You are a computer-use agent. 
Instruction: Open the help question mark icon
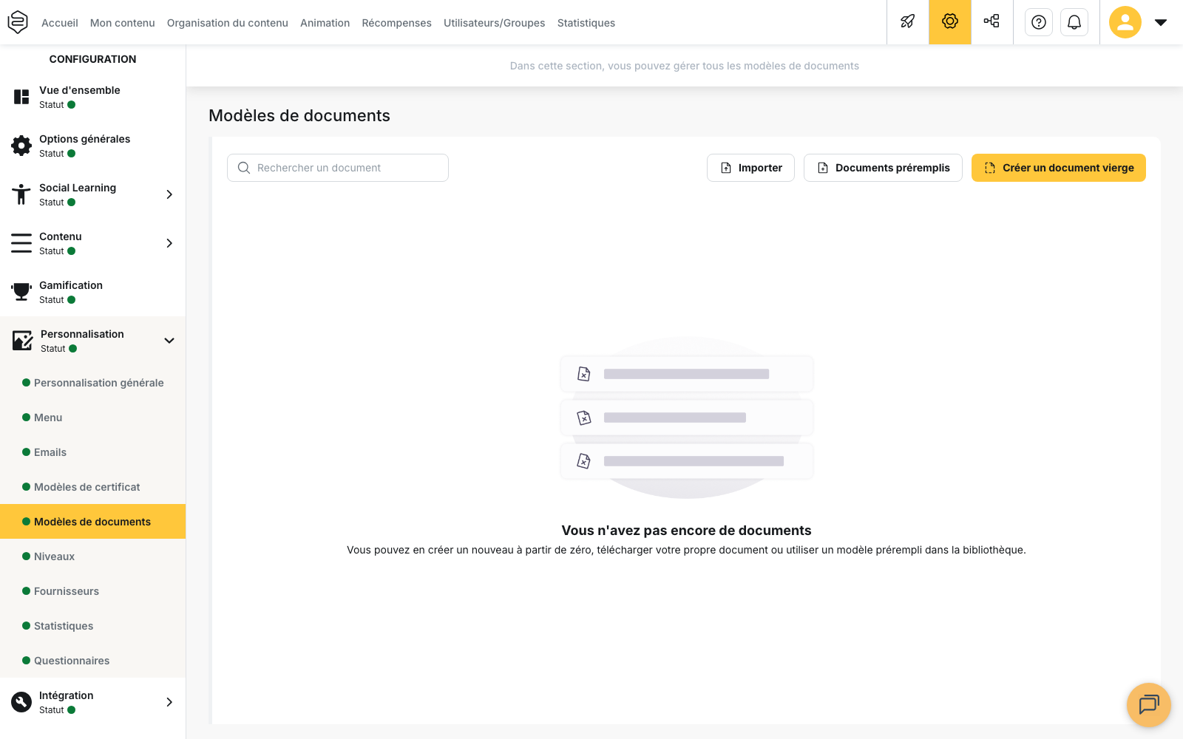click(1039, 22)
